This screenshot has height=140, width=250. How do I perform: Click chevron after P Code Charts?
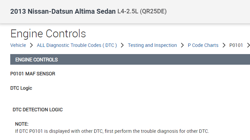(224, 45)
